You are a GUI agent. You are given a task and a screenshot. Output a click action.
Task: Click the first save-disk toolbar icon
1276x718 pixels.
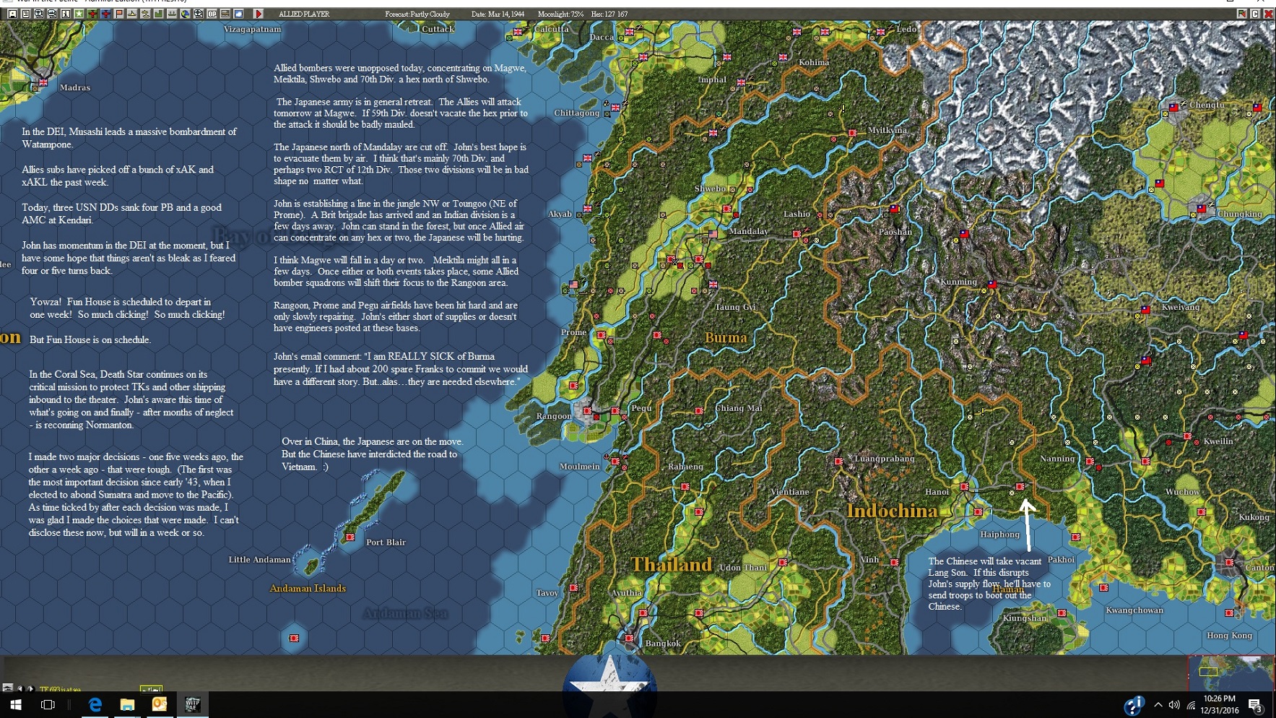12,14
